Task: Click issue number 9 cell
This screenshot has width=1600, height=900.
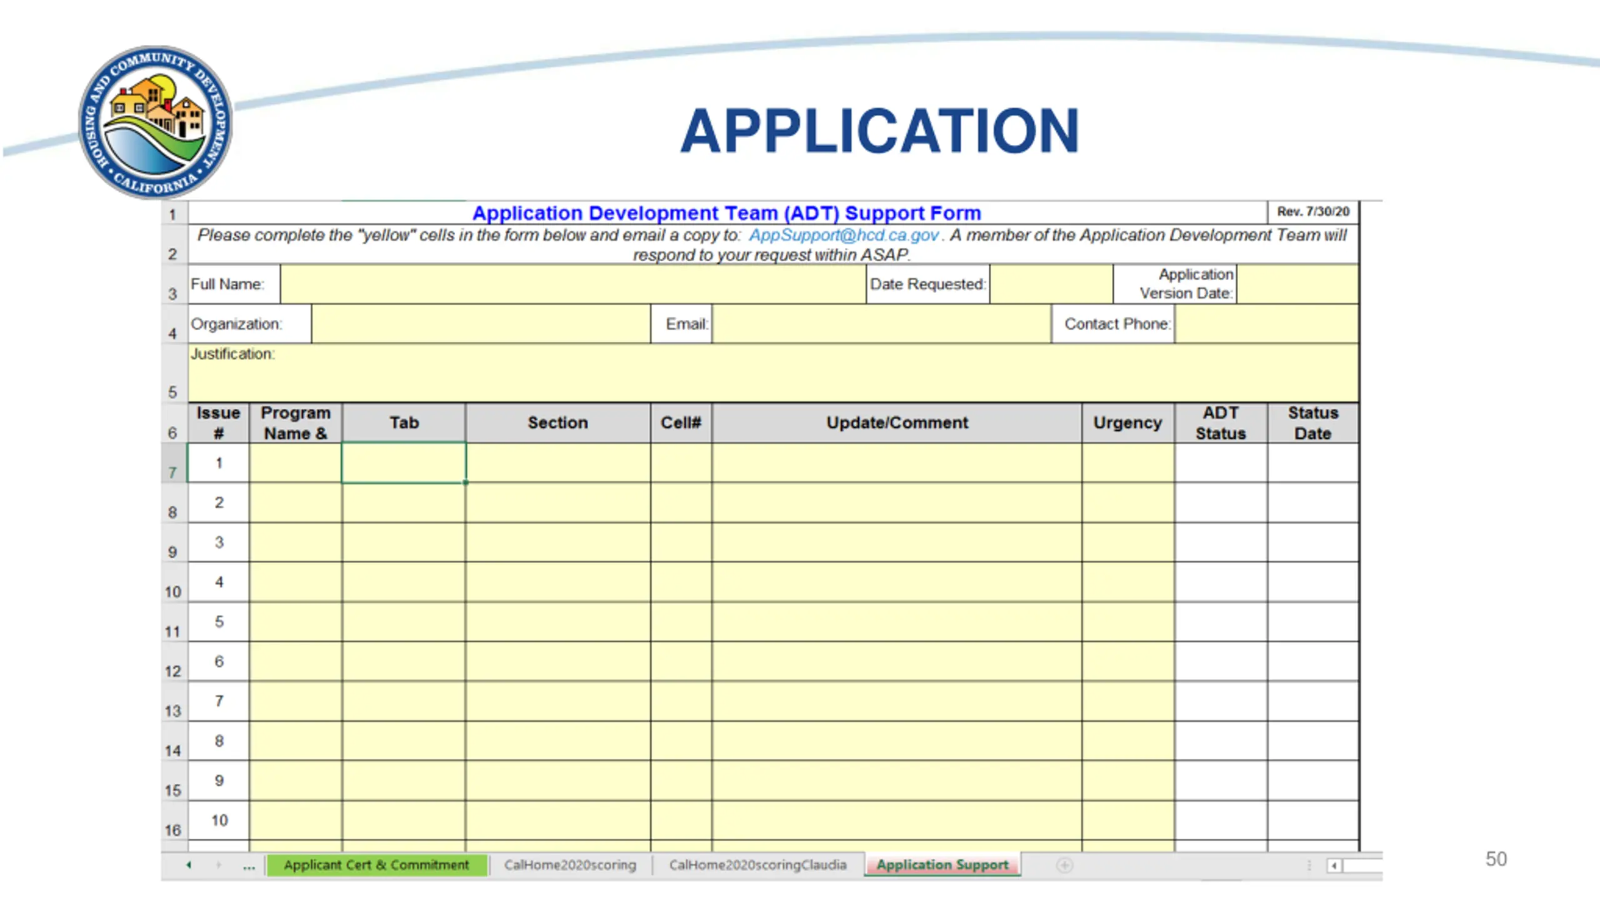Action: [219, 781]
